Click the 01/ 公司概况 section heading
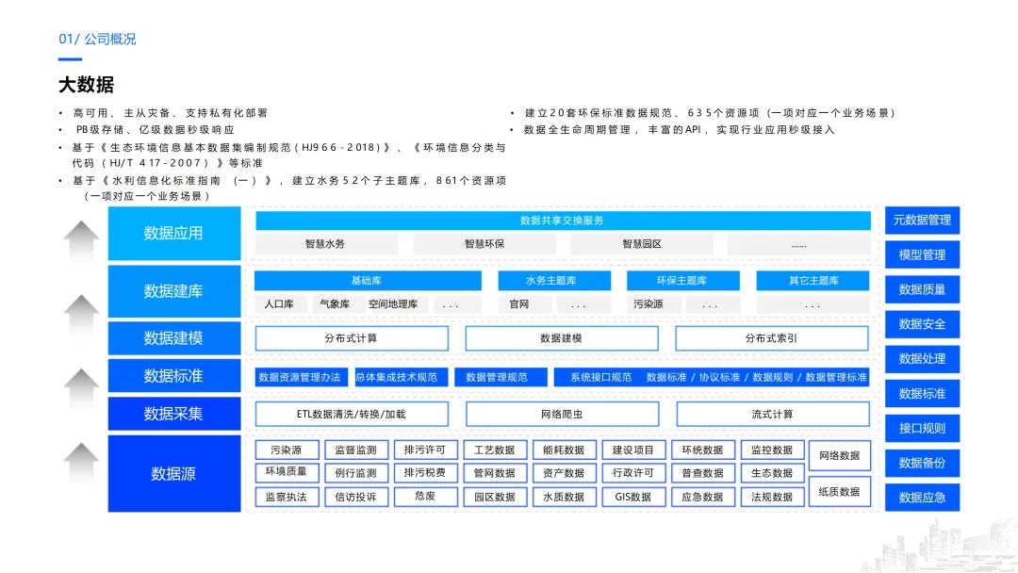This screenshot has width=1018, height=573. tap(97, 39)
